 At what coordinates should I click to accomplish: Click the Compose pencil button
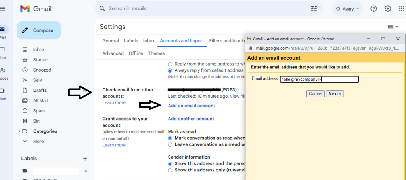point(39,30)
